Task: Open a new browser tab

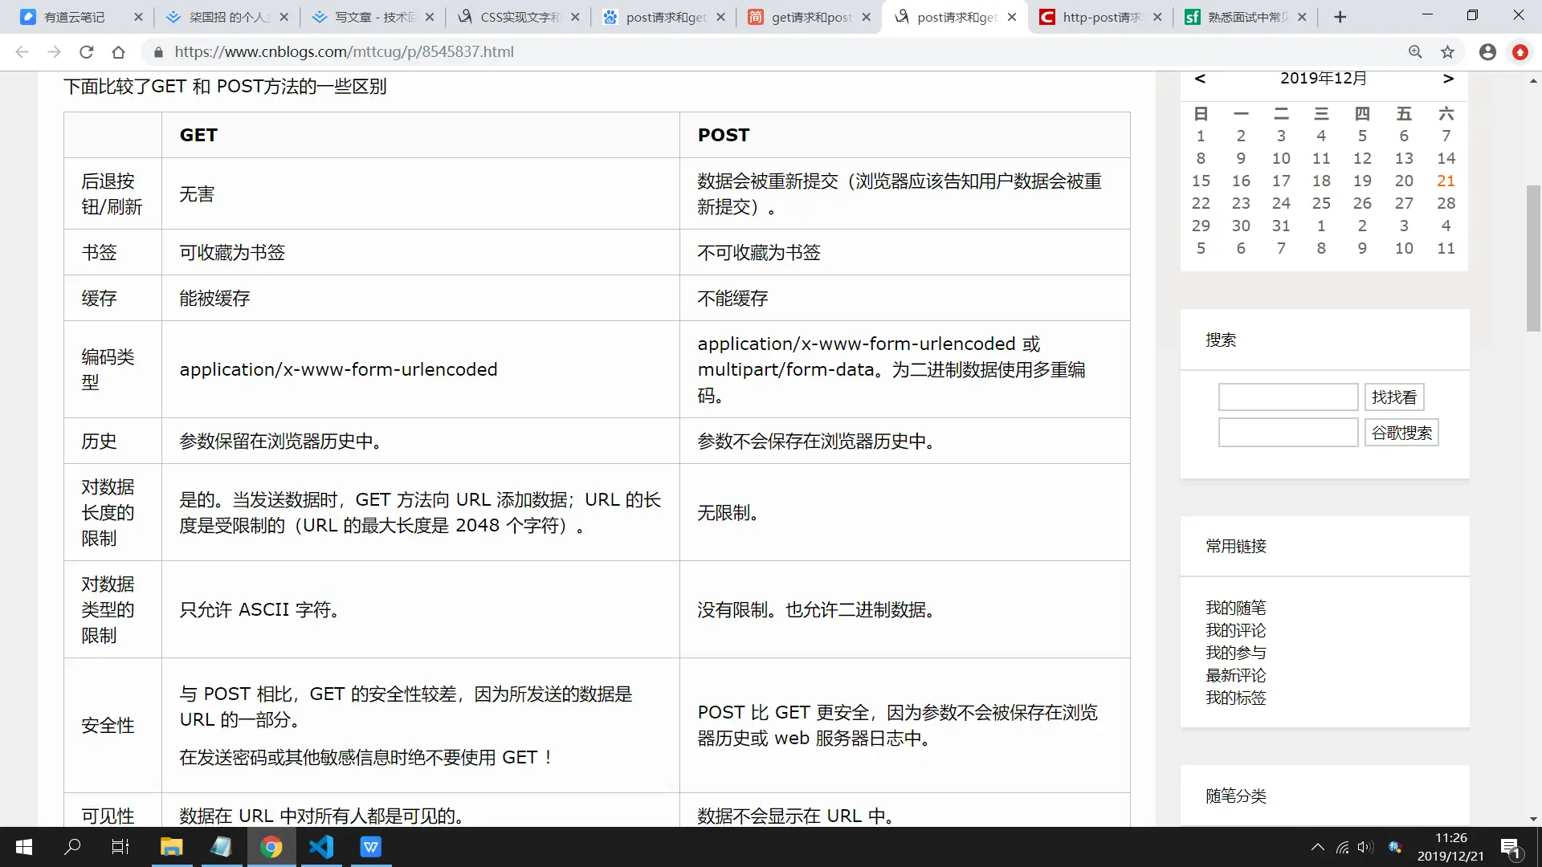Action: 1340,17
